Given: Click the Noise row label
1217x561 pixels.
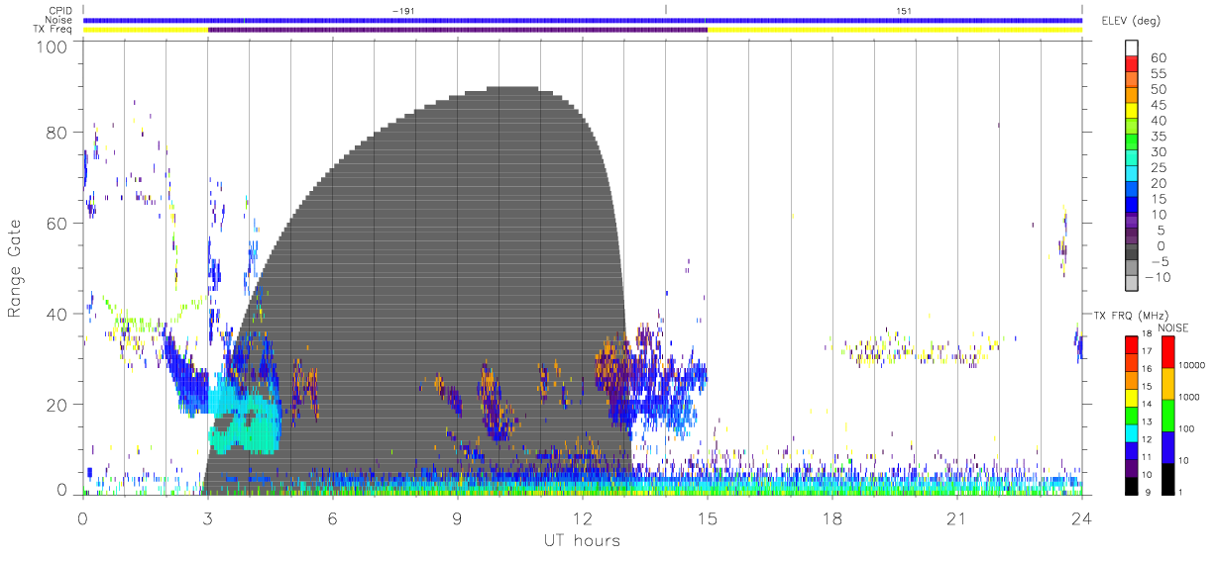Looking at the screenshot, I should [59, 20].
